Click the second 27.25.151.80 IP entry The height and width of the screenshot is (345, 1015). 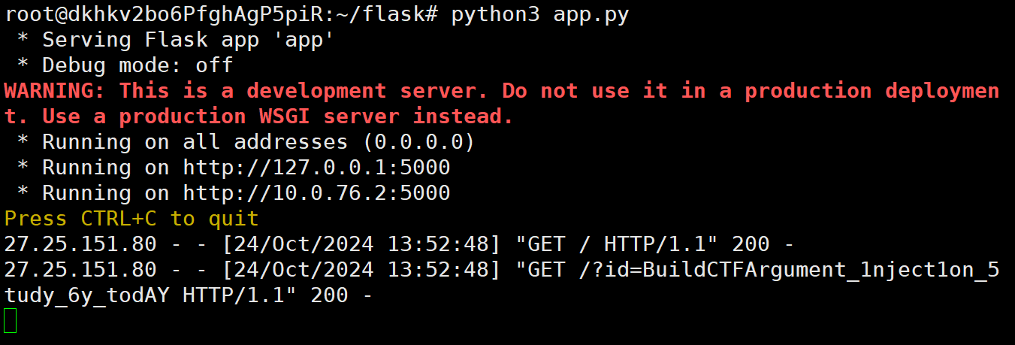(80, 269)
